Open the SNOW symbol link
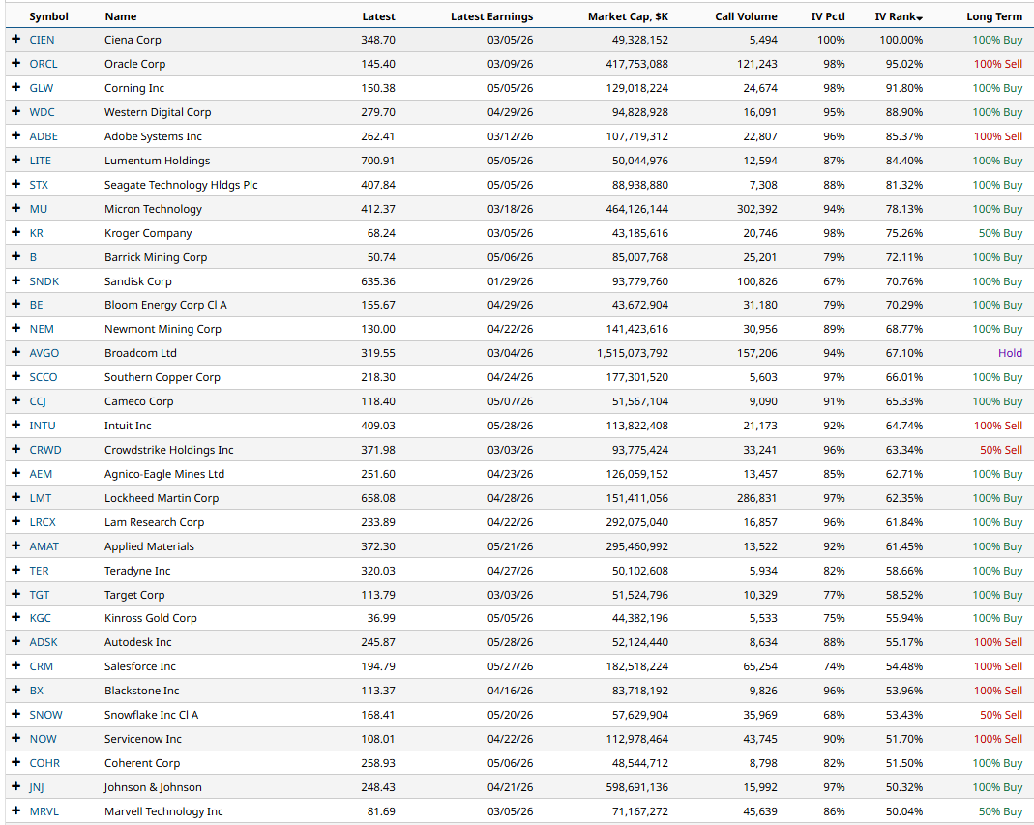Viewport: 1034px width, 825px height. (46, 715)
